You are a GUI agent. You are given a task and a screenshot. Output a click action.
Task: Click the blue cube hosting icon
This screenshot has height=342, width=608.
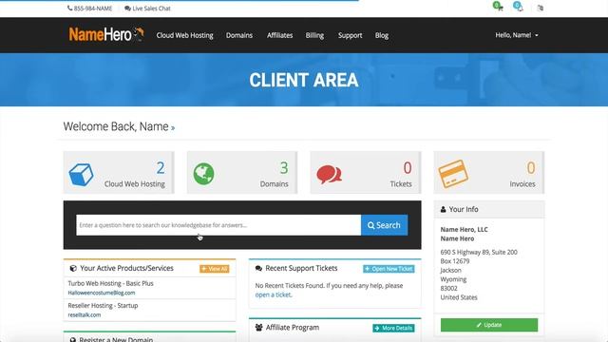click(81, 174)
